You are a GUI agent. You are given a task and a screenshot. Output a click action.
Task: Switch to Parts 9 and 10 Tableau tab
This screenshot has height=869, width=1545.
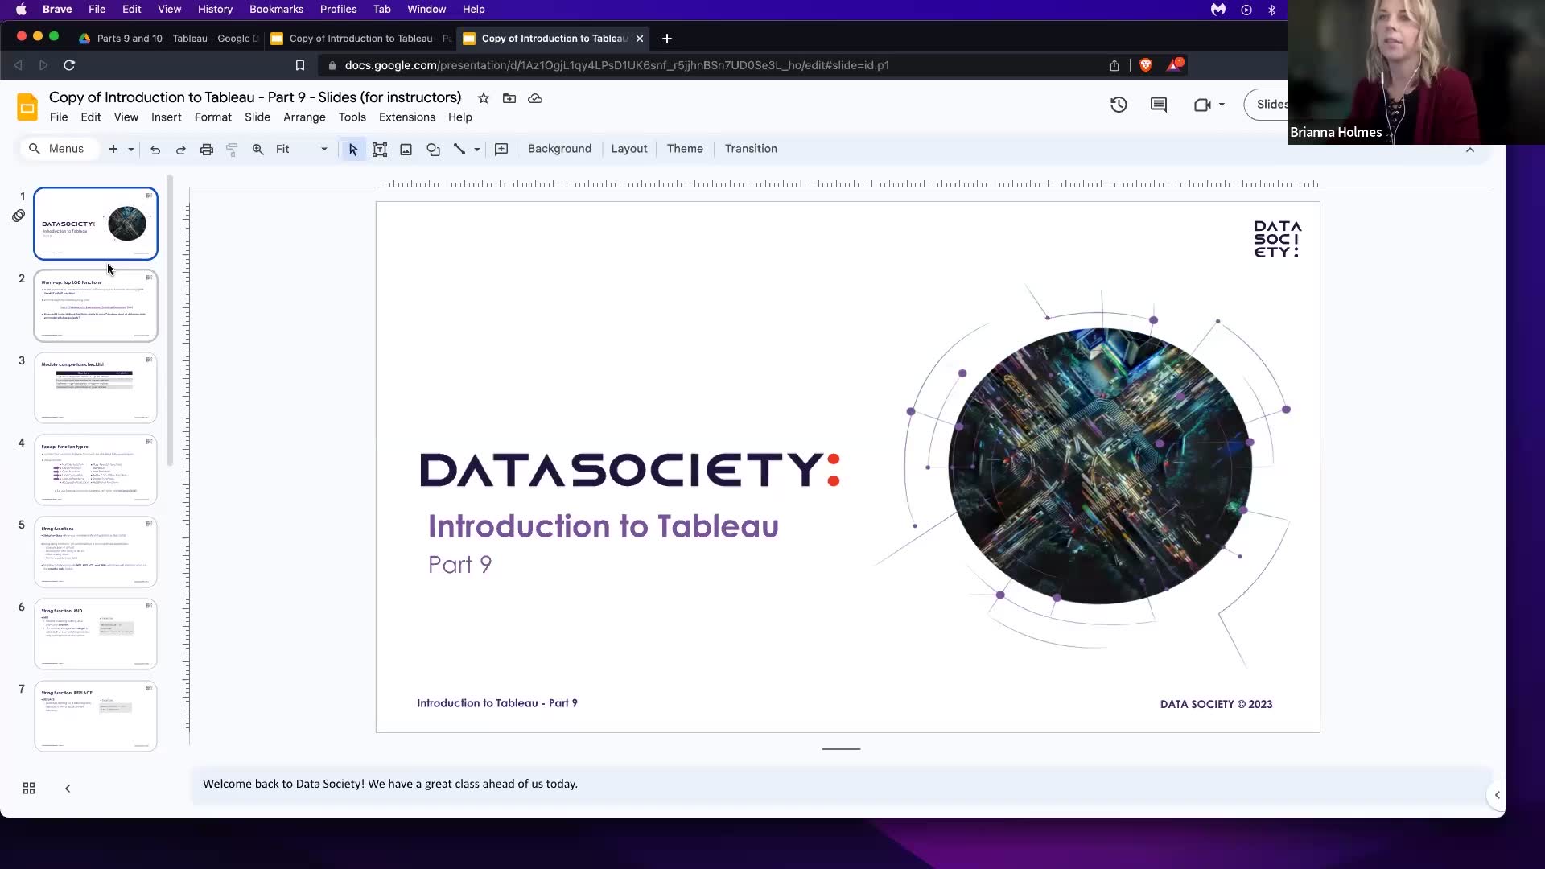168,39
